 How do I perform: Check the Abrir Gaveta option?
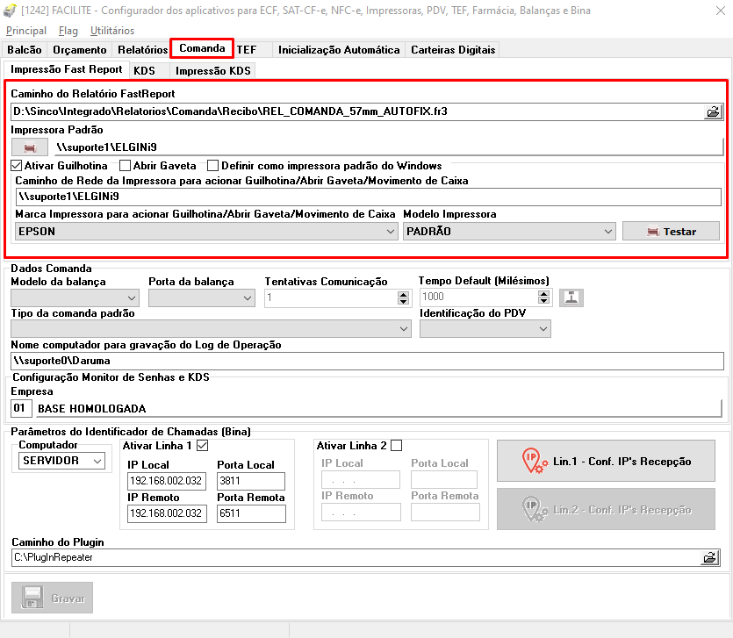125,166
